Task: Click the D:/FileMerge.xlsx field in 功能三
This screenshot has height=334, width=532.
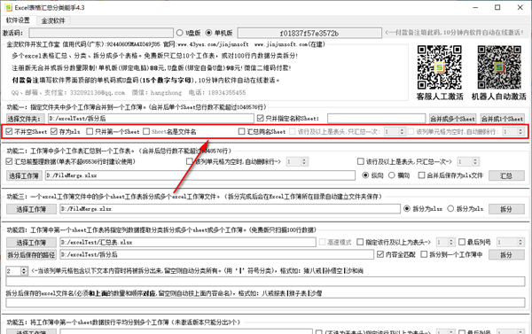Action: click(230, 209)
